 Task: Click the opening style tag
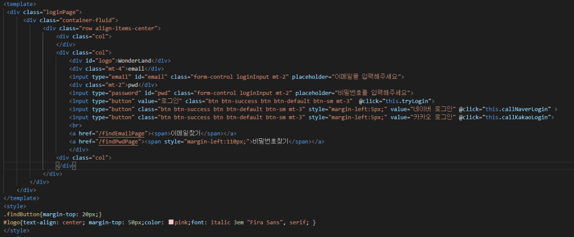tap(15, 206)
